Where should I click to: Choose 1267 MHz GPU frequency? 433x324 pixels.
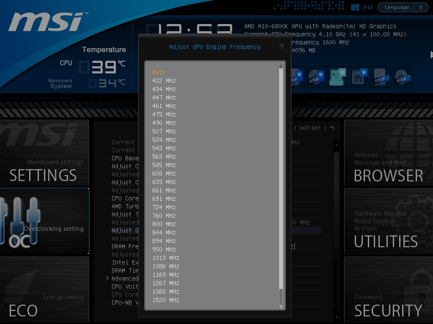tap(166, 283)
